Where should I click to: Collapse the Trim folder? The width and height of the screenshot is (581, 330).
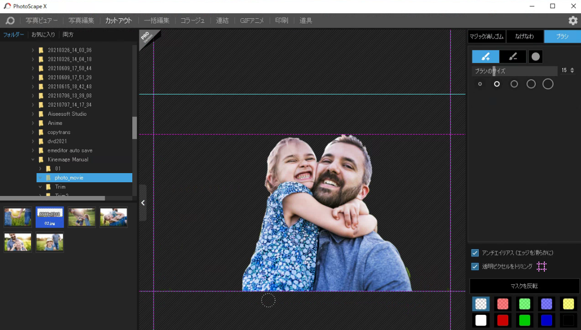point(40,187)
